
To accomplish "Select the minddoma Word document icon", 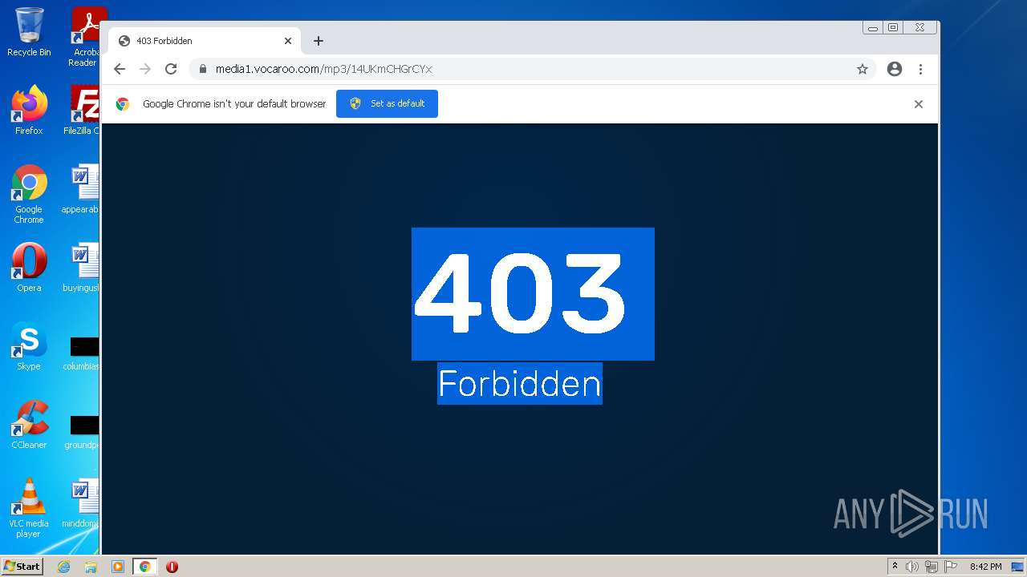I will click(83, 503).
